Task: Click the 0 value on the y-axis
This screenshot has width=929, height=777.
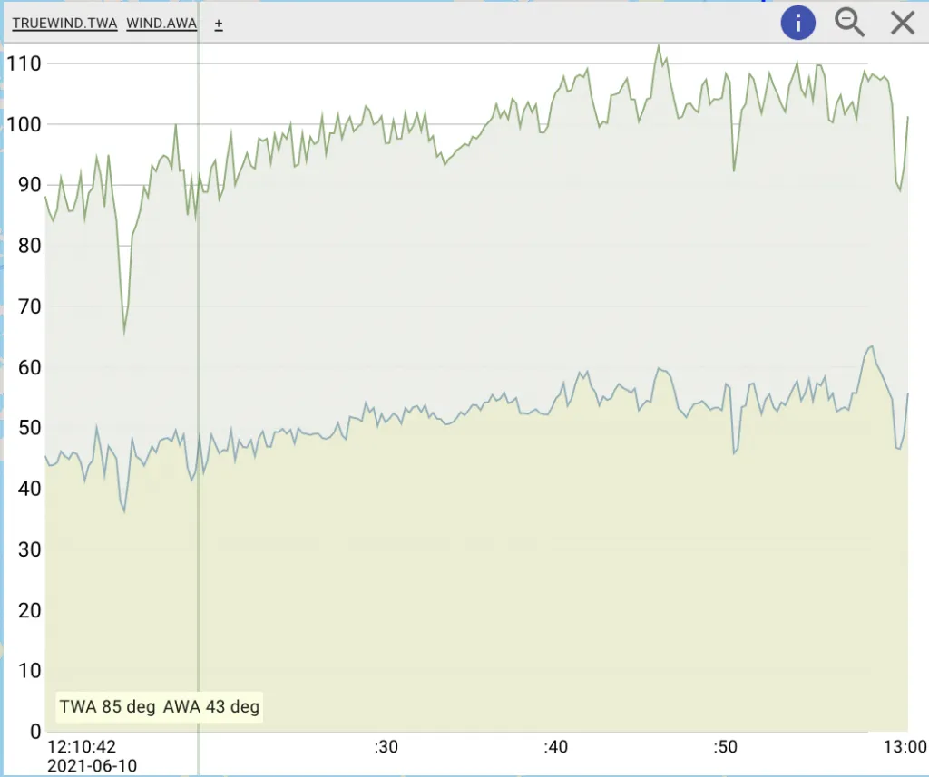Action: (35, 731)
